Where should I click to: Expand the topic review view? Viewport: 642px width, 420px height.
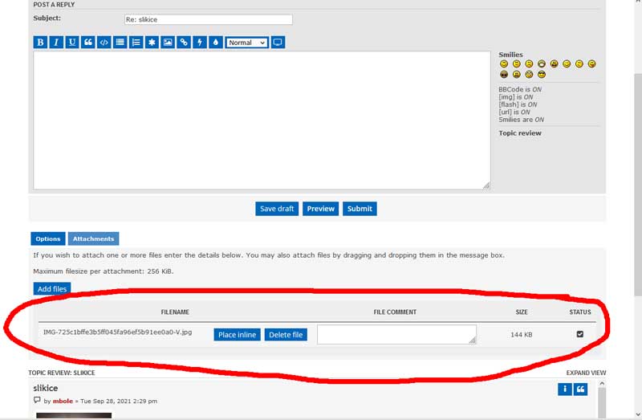(586, 373)
